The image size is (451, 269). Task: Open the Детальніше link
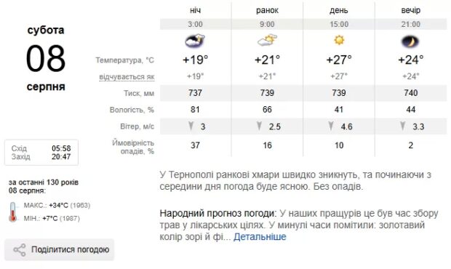(x=260, y=237)
